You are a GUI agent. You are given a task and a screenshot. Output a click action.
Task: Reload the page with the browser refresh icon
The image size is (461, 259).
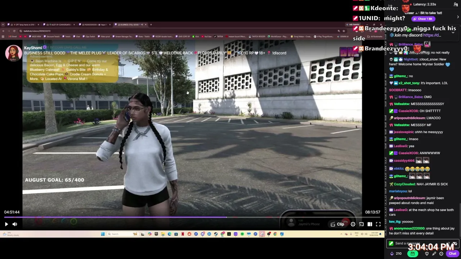[14, 31]
